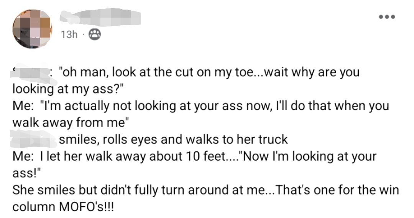Click the blurred name starting the post text

[33, 72]
